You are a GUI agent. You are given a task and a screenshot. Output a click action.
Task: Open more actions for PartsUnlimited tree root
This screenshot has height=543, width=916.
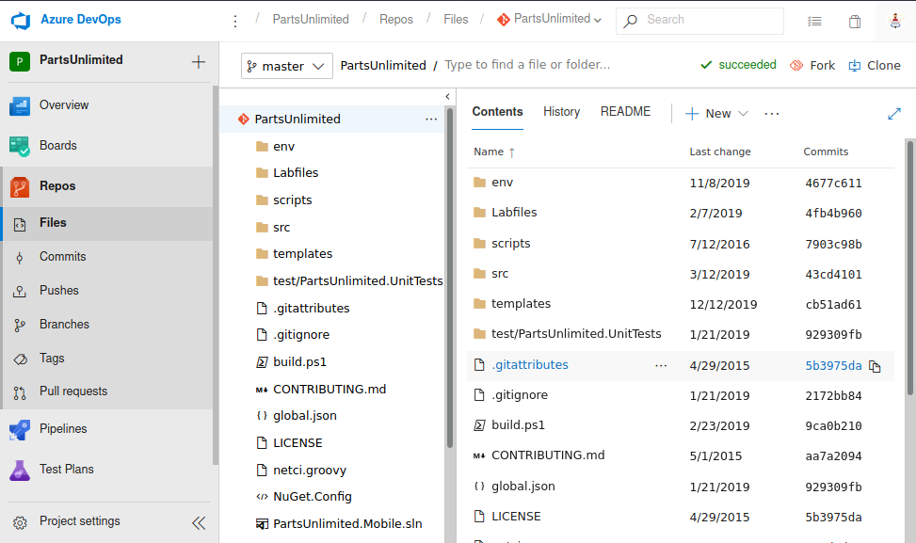(x=431, y=120)
